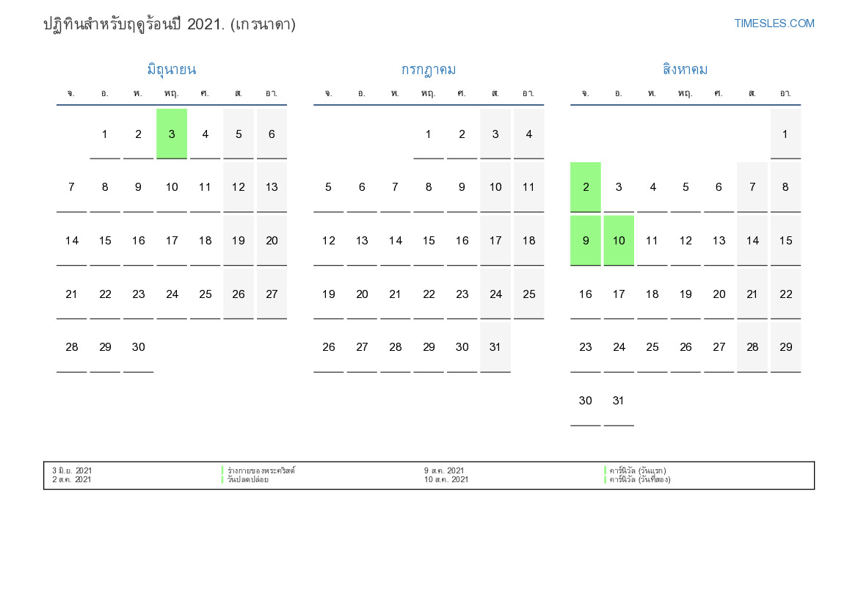This screenshot has width=858, height=607.
Task: Click June 30 in มิถุนายน
Action: [x=139, y=347]
